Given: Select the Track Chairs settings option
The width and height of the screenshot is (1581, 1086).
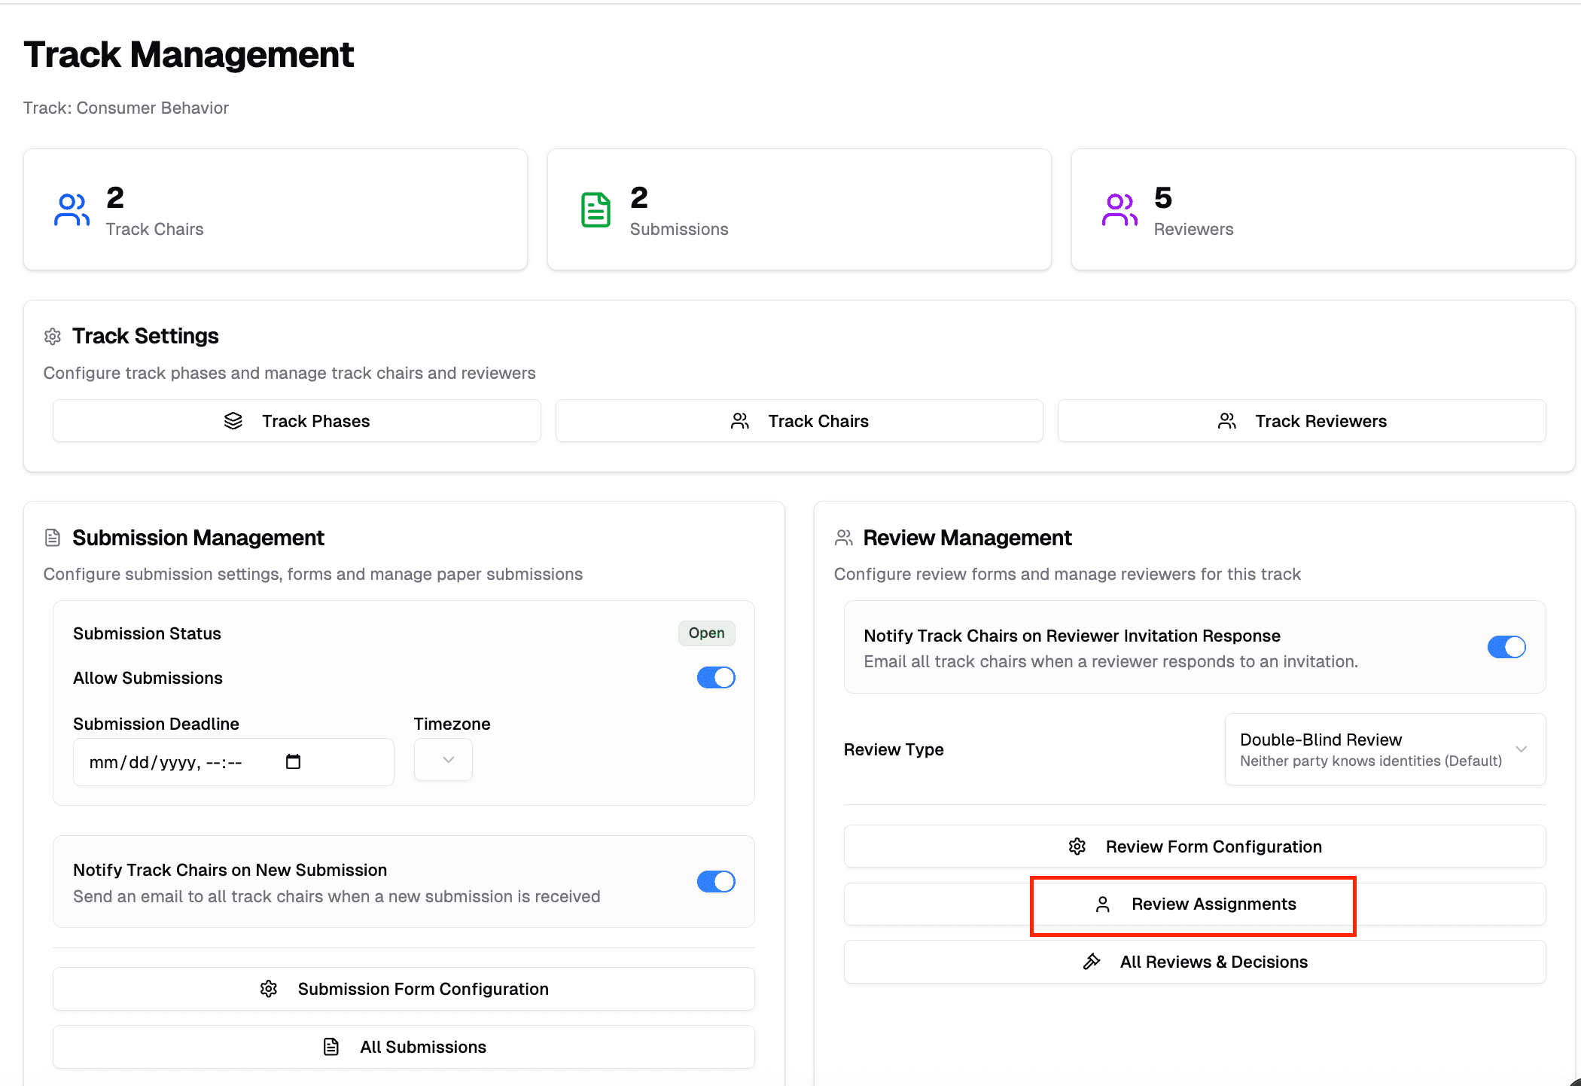Looking at the screenshot, I should (798, 420).
